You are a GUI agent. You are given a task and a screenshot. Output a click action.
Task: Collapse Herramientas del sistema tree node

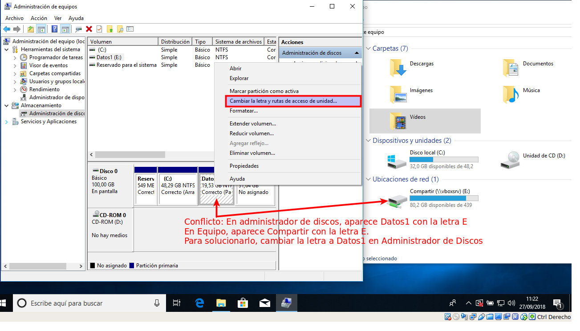[7, 49]
